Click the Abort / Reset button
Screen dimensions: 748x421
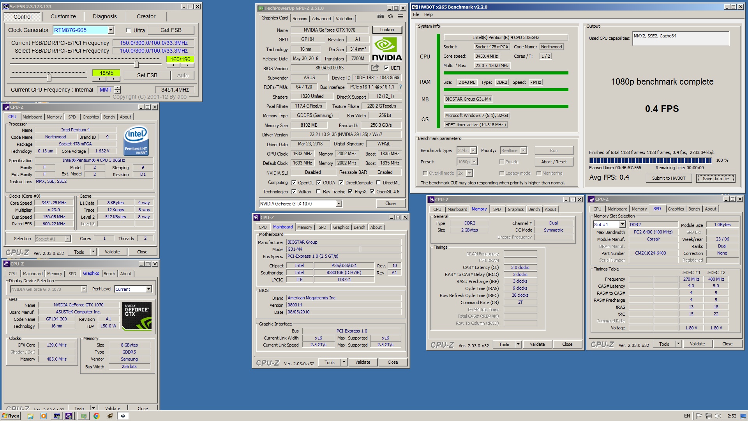pyautogui.click(x=554, y=162)
